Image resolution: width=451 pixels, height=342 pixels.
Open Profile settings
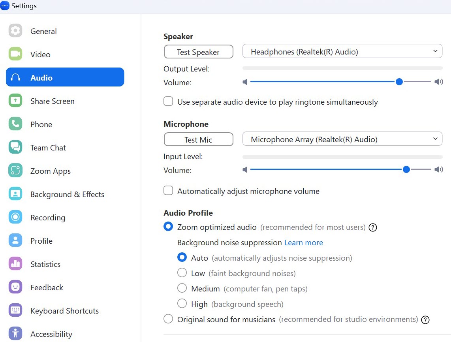point(65,241)
